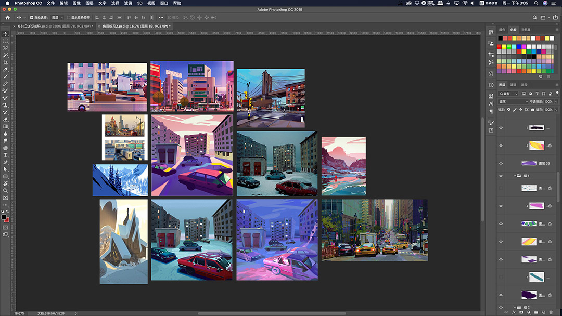Switch to the 导航器 panel tab
The image size is (562, 316).
coord(526,30)
